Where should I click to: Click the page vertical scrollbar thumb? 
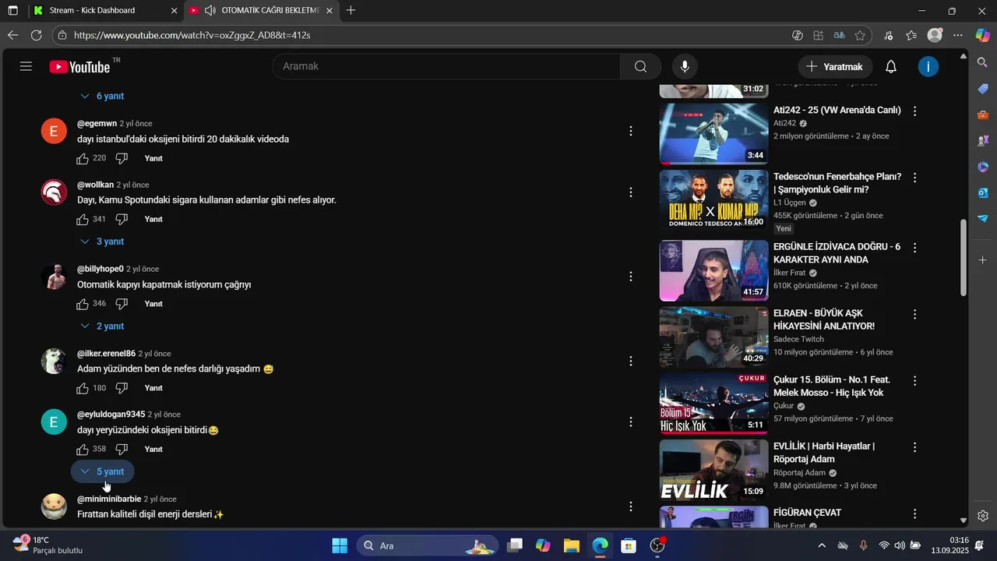964,257
